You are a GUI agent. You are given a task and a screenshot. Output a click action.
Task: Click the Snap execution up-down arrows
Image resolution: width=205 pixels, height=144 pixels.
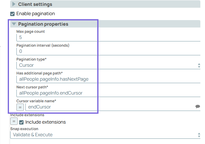(199, 135)
